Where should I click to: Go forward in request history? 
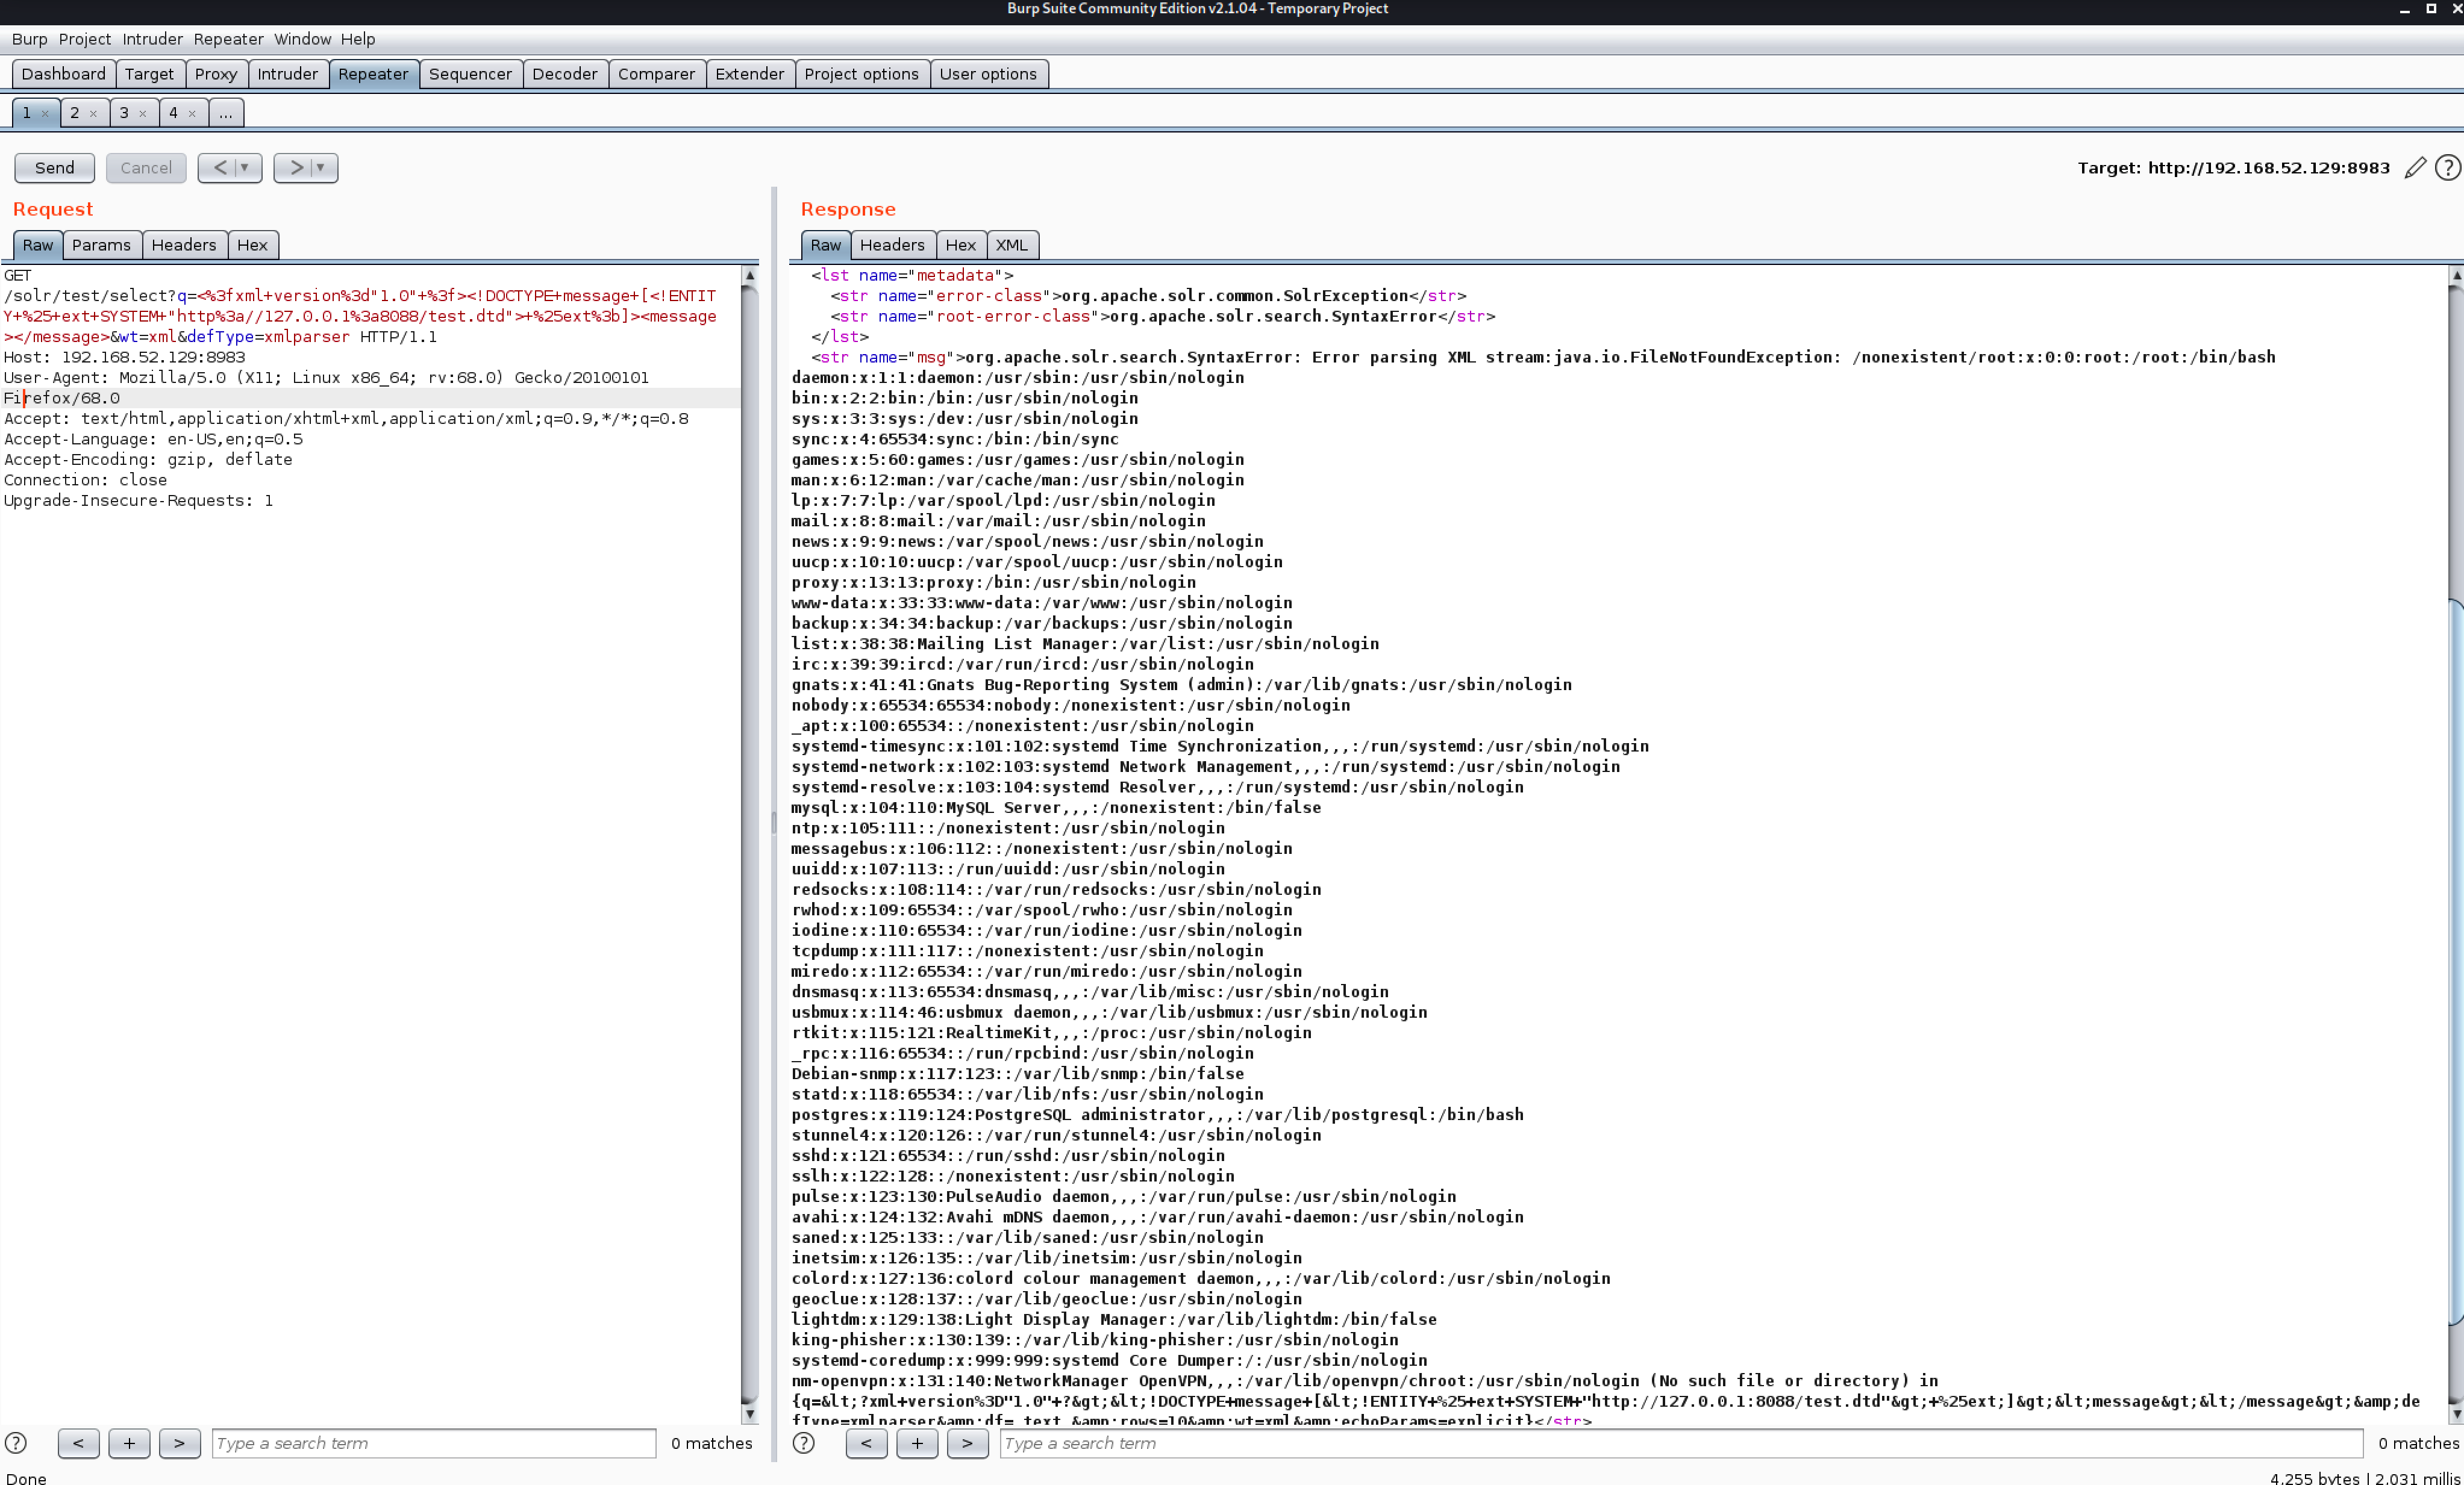pos(296,168)
